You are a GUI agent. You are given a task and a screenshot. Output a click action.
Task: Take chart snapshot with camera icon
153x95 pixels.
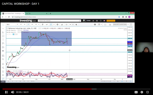[x=95, y=25]
